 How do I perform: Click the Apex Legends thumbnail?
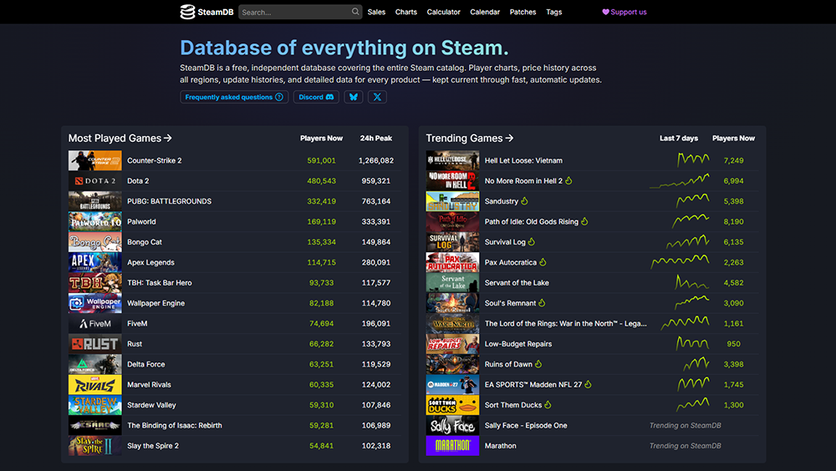click(x=95, y=262)
